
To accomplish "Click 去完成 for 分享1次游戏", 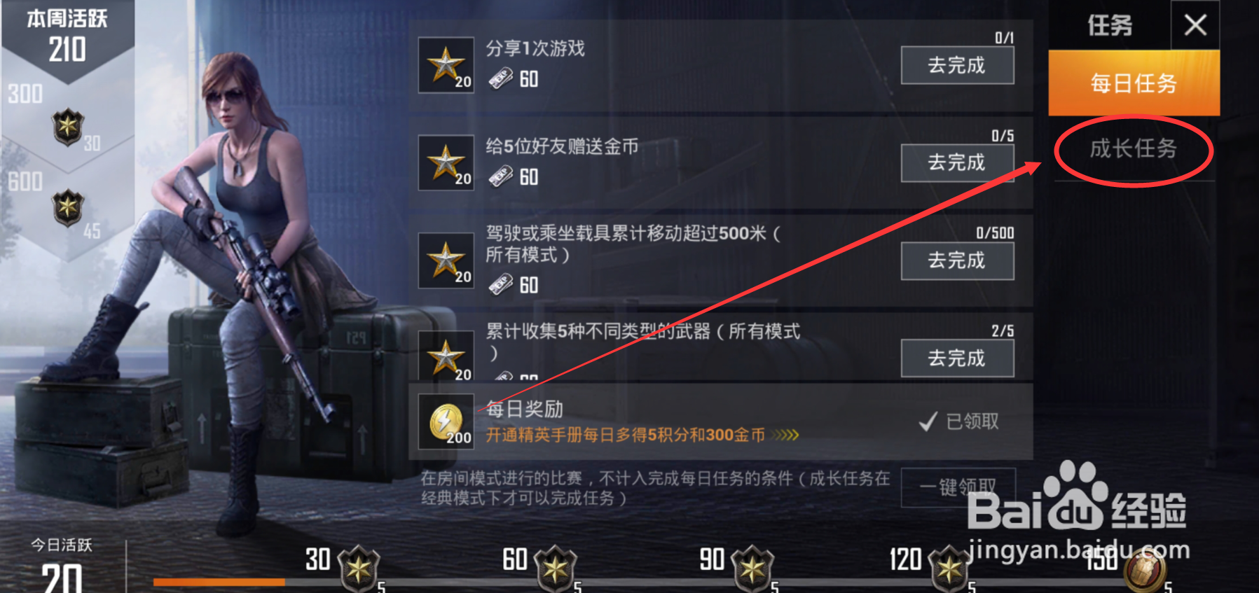I will pyautogui.click(x=957, y=65).
